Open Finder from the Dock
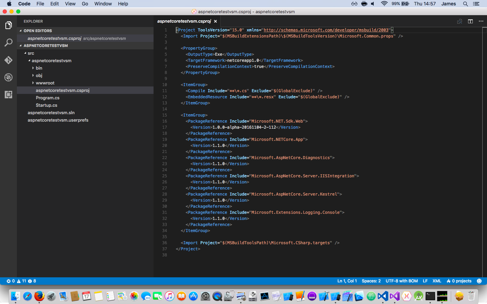This screenshot has height=304, width=487. (x=16, y=296)
